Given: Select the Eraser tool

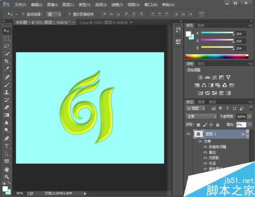Looking at the screenshot, I should [x=7, y=107].
